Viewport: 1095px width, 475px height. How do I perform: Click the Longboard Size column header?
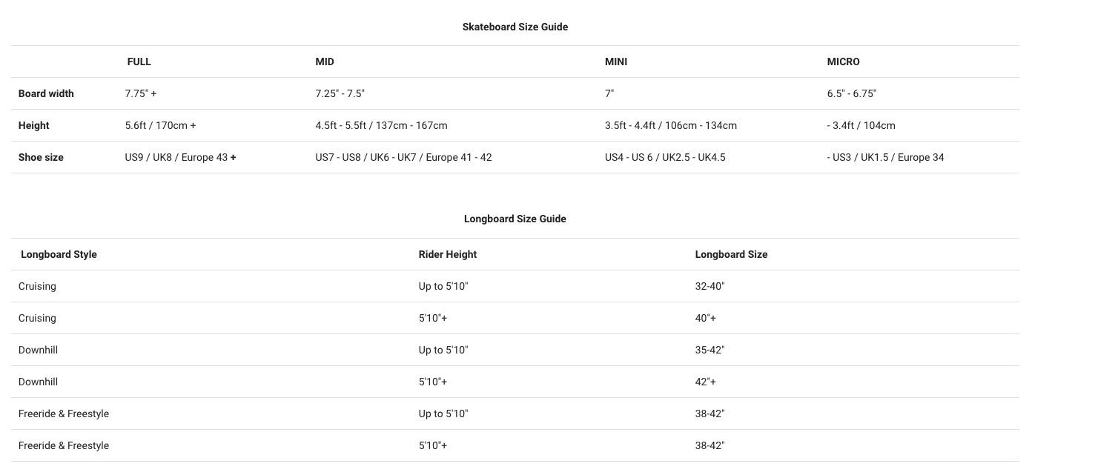tap(731, 254)
